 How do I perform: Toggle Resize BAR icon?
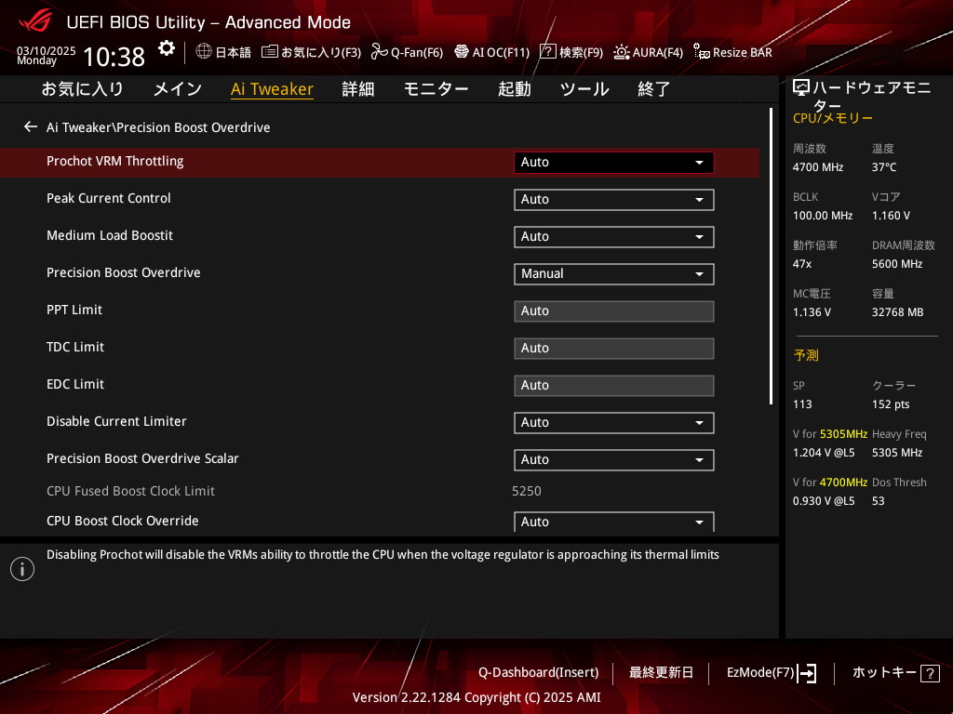pyautogui.click(x=702, y=52)
